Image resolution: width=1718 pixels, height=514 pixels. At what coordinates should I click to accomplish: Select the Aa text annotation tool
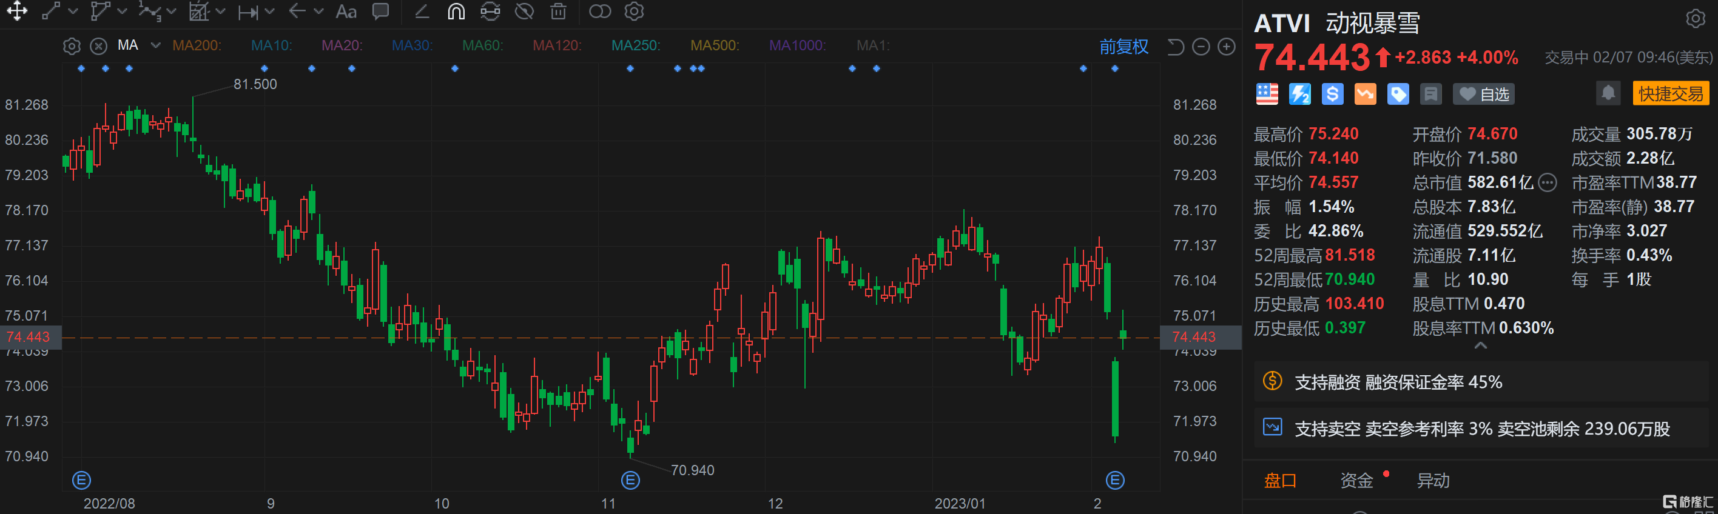pos(346,12)
